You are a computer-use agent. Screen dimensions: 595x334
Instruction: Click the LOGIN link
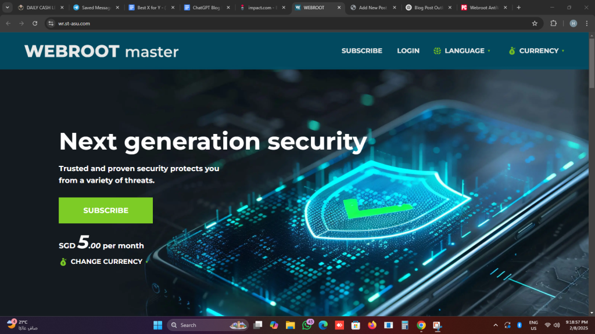coord(408,51)
